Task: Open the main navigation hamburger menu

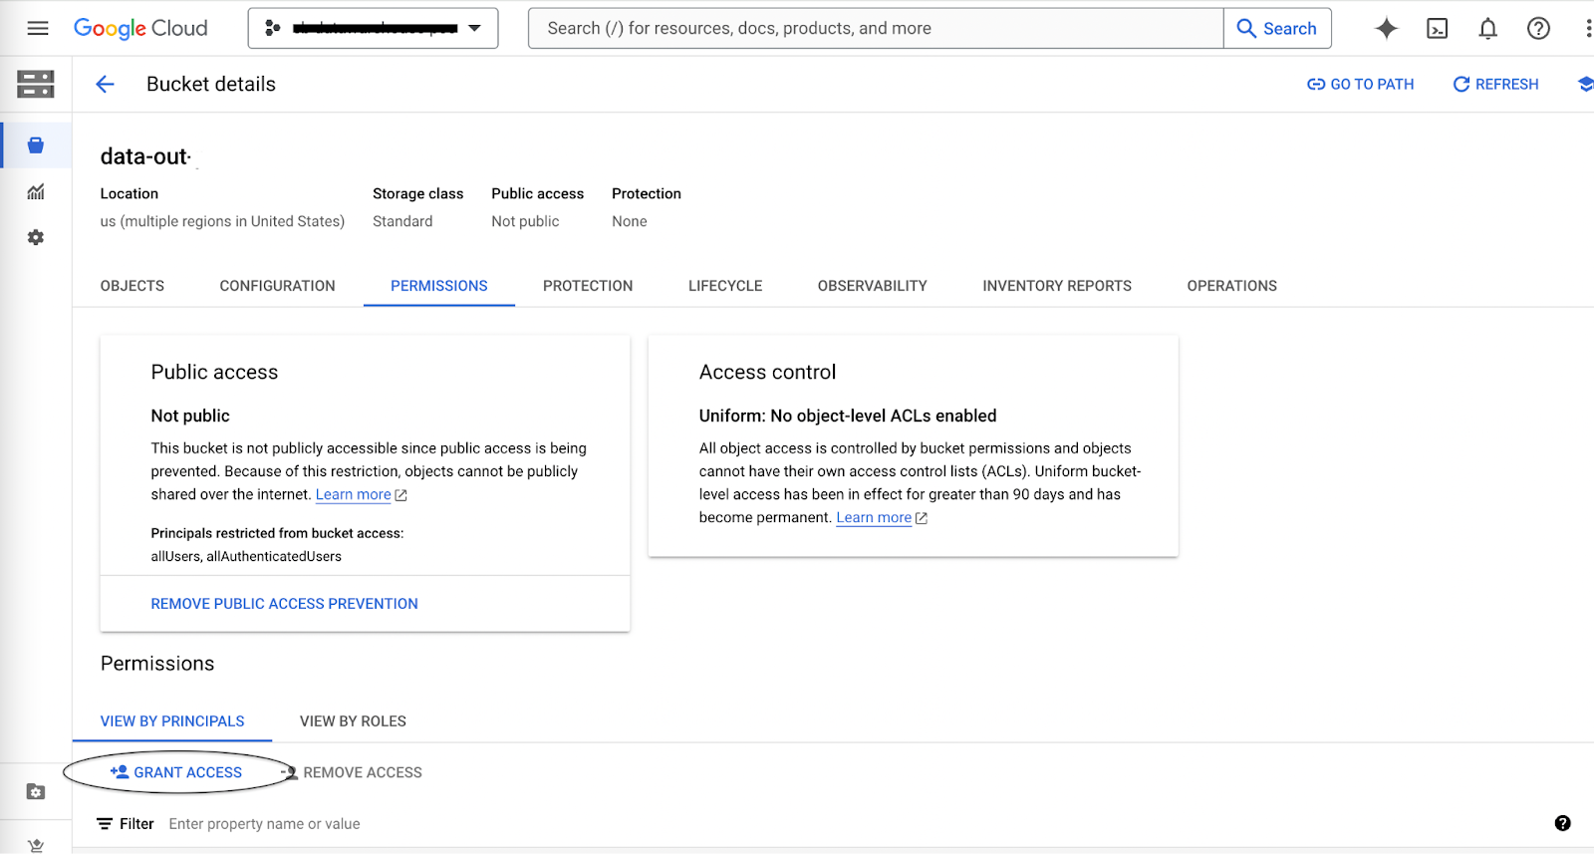Action: tap(38, 28)
